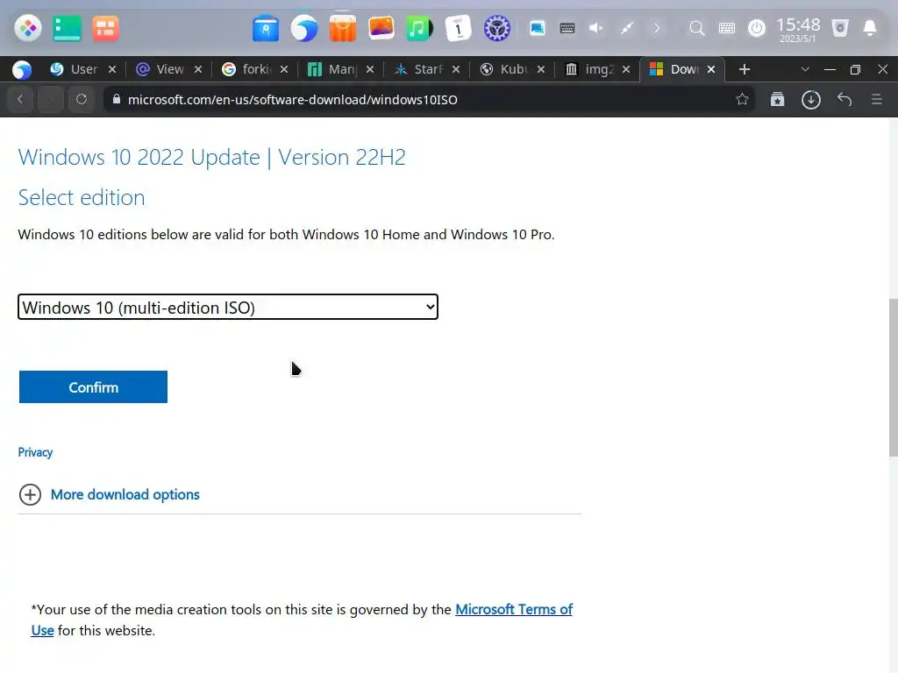The image size is (898, 673).
Task: Open the notification bell icon
Action: tap(869, 28)
